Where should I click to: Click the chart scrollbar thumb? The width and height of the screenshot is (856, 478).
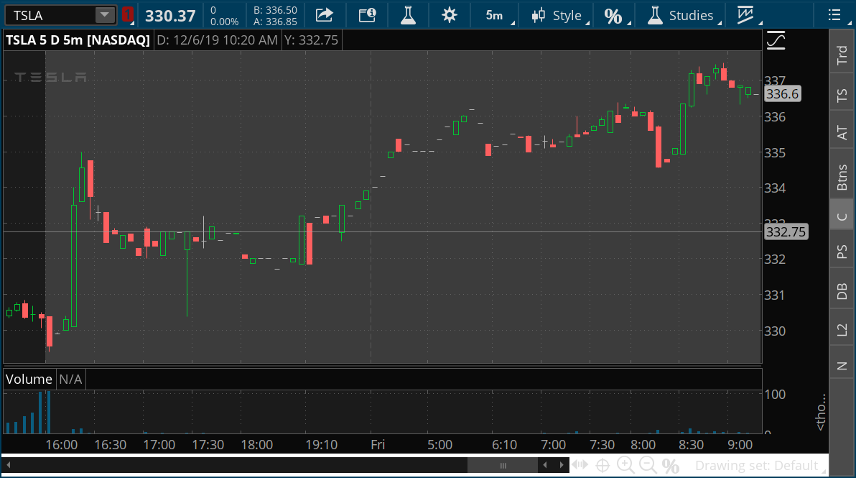coord(503,466)
